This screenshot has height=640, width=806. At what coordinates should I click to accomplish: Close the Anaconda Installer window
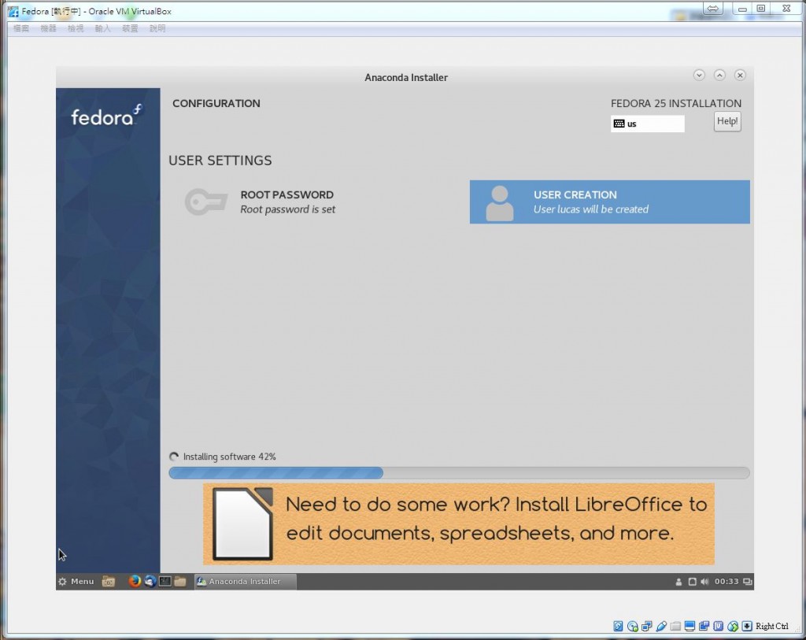click(740, 75)
